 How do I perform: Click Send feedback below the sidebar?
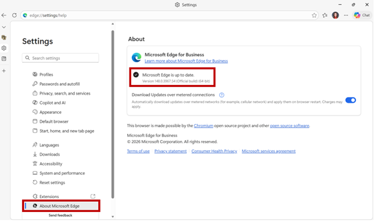(x=61, y=216)
